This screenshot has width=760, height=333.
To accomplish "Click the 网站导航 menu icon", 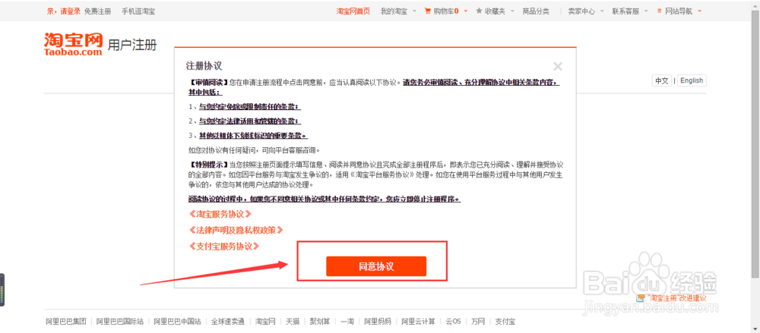I will pos(660,11).
